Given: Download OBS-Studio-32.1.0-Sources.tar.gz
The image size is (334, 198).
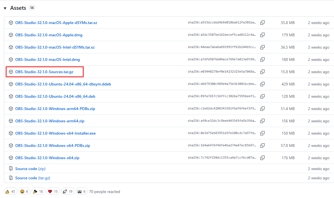Looking at the screenshot, I should click(x=44, y=72).
